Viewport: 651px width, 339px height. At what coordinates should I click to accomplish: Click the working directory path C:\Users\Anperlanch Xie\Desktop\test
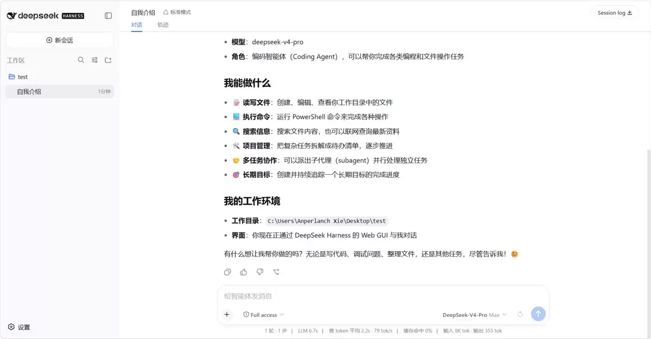pos(327,221)
